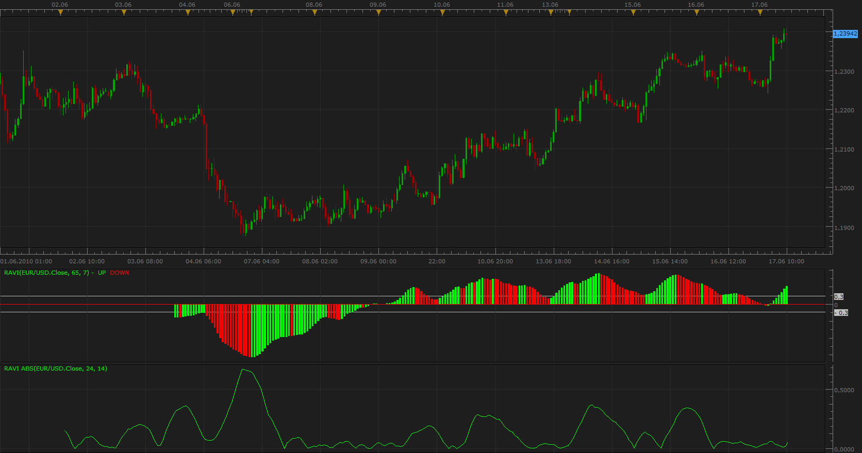
Task: Click the 13.06 date label at top
Action: [x=550, y=5]
